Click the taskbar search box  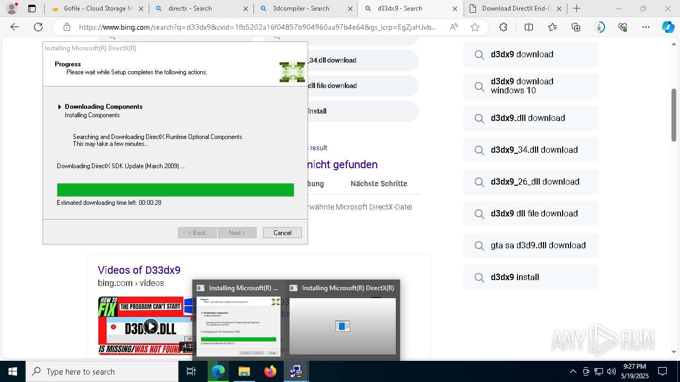102,371
